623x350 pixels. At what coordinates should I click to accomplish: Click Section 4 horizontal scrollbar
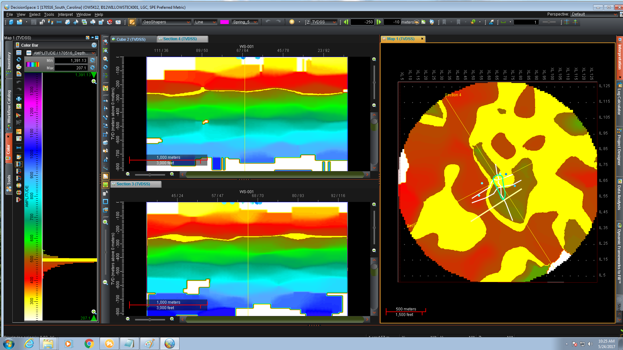point(275,175)
